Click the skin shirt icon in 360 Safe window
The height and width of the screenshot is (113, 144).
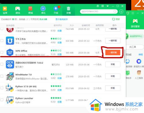tap(128, 13)
